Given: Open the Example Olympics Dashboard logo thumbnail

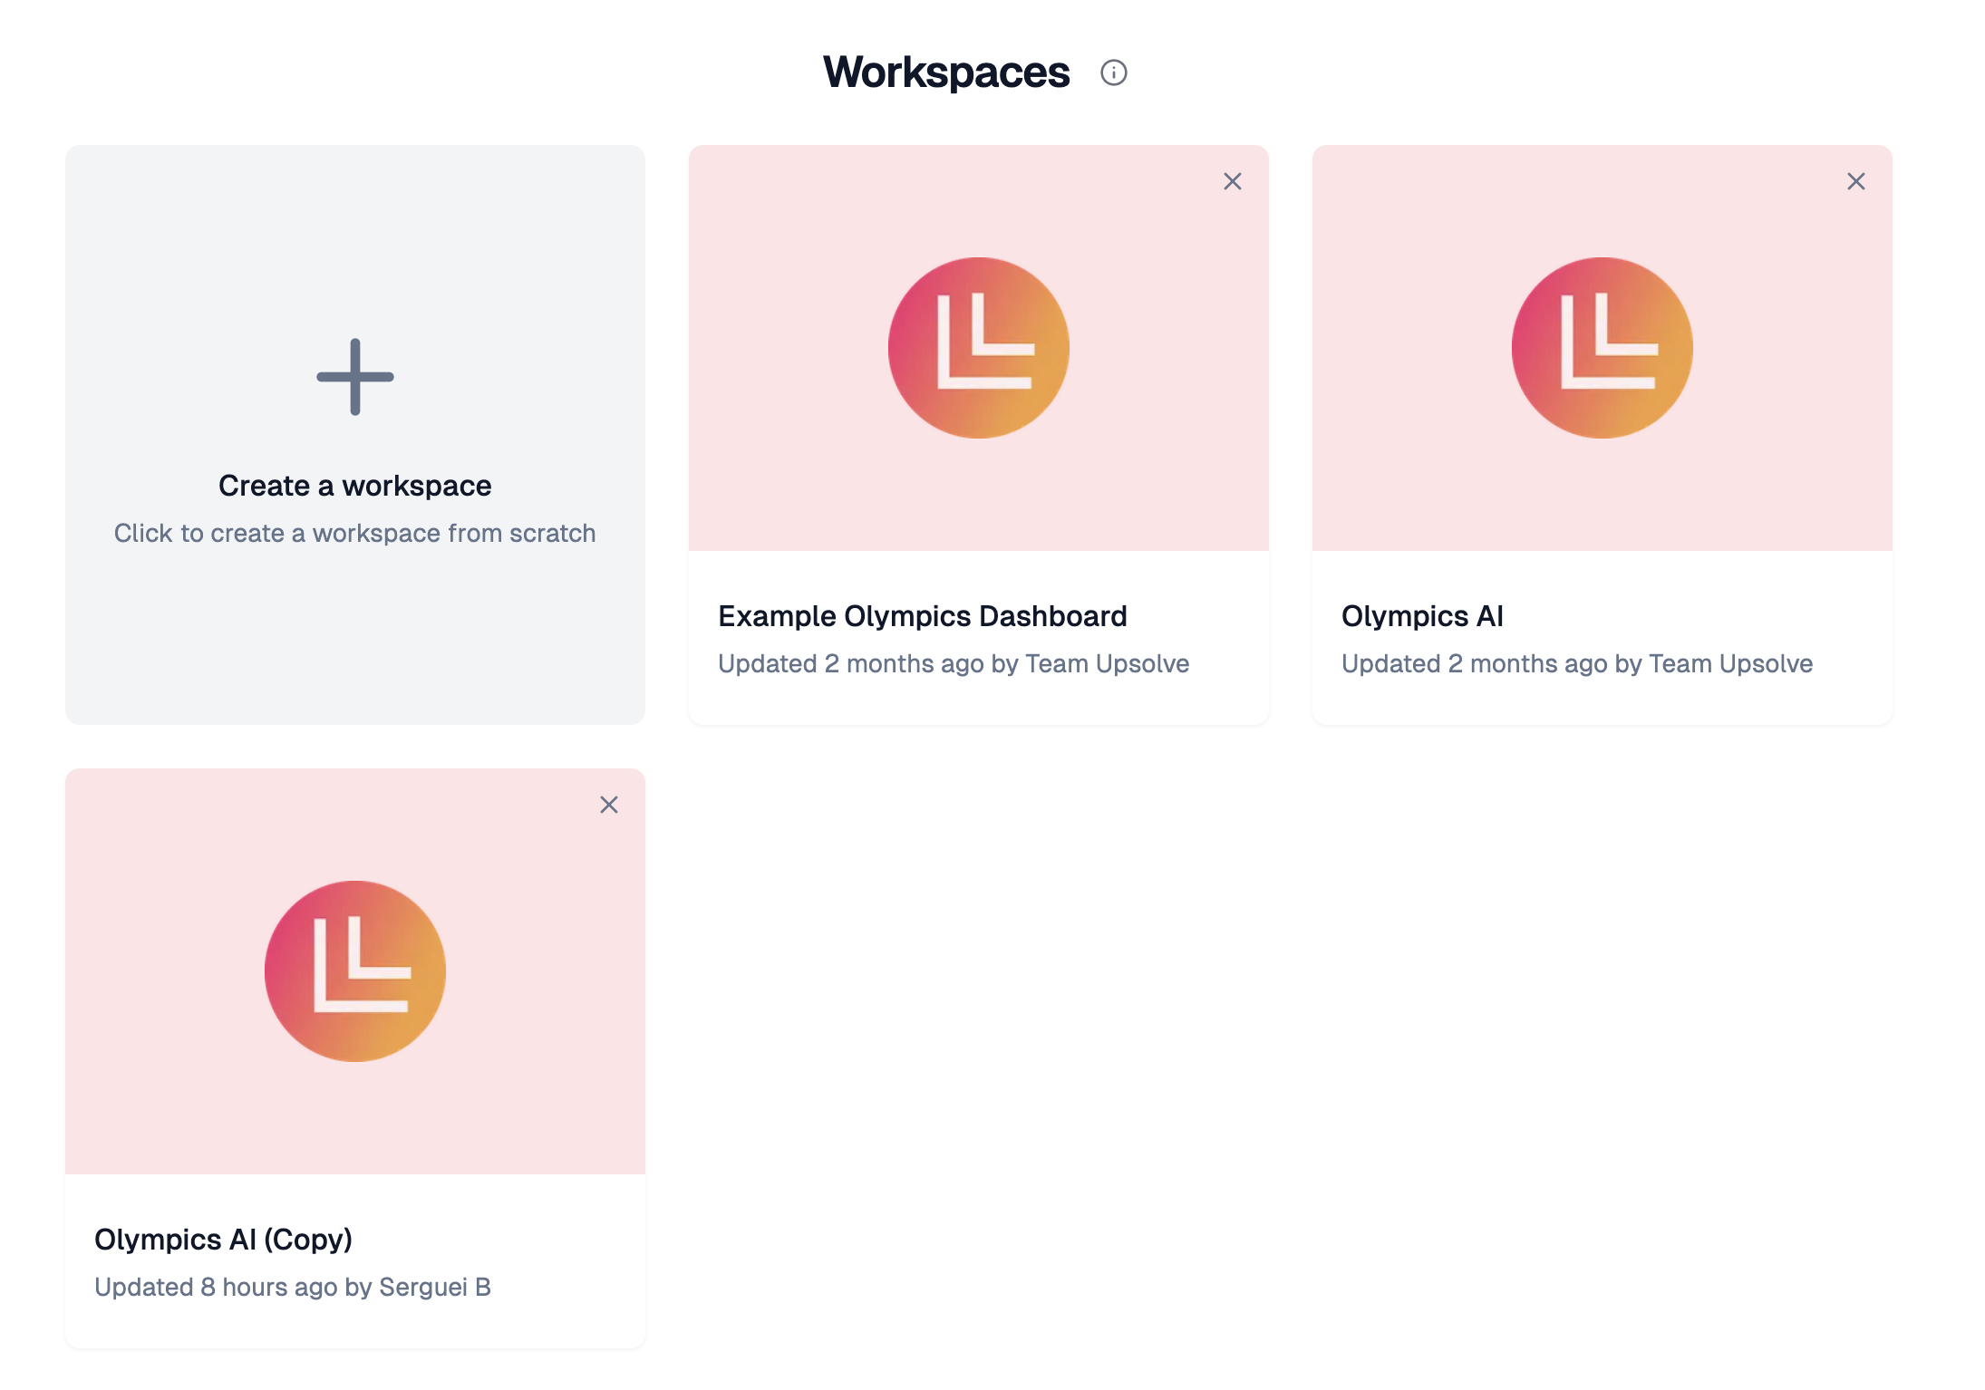Looking at the screenshot, I should tap(979, 348).
